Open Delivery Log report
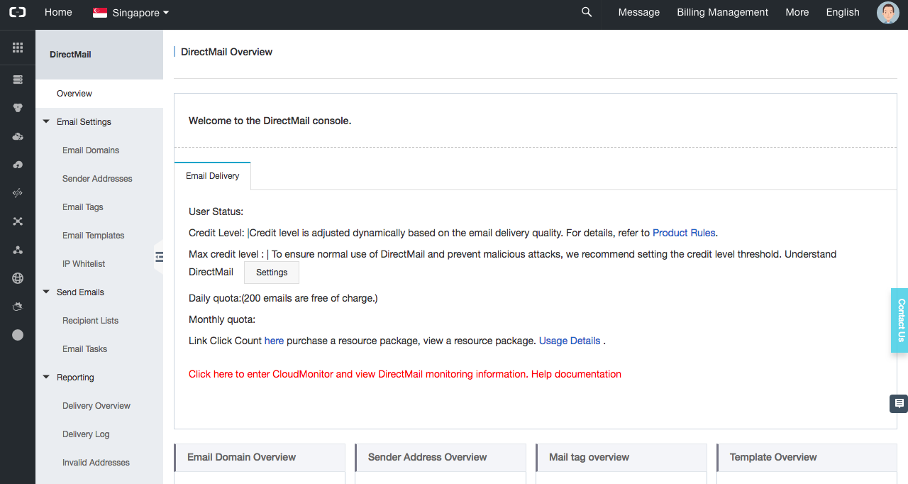This screenshot has height=484, width=908. [x=86, y=434]
